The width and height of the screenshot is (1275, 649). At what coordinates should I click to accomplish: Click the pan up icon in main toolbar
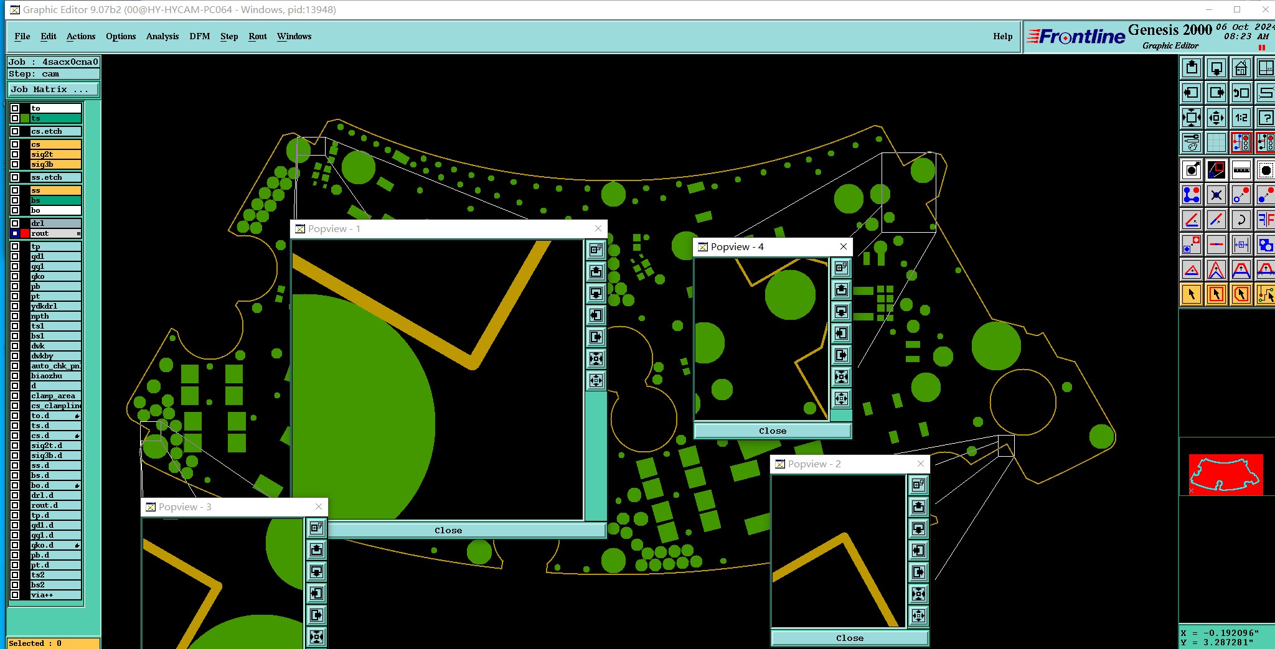[x=1192, y=68]
